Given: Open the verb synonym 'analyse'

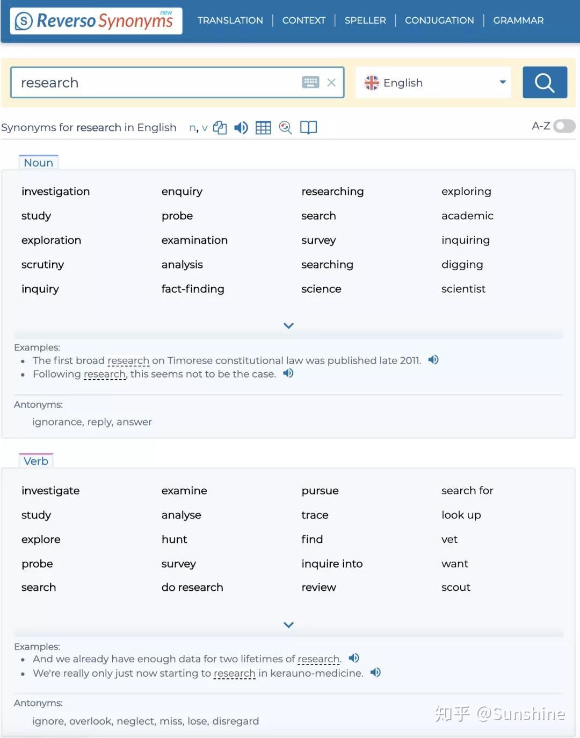Looking at the screenshot, I should [181, 515].
